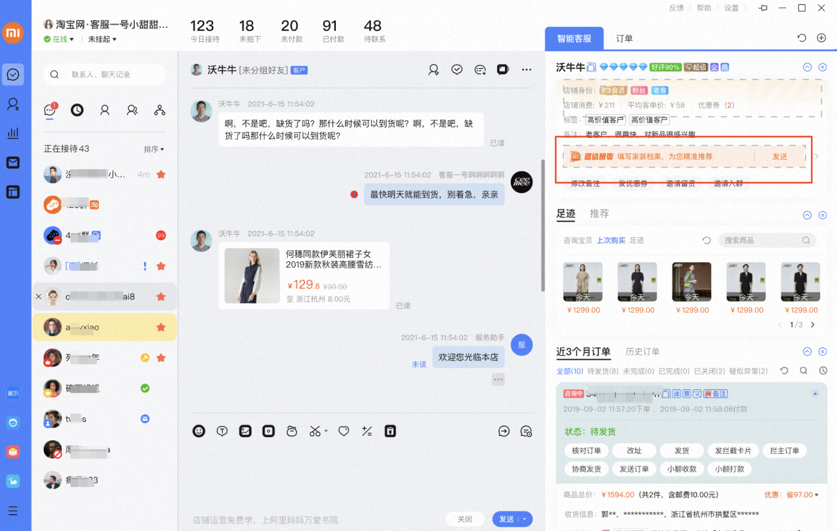
Task: Open the clipboard note toolbar icon
Action: [390, 431]
